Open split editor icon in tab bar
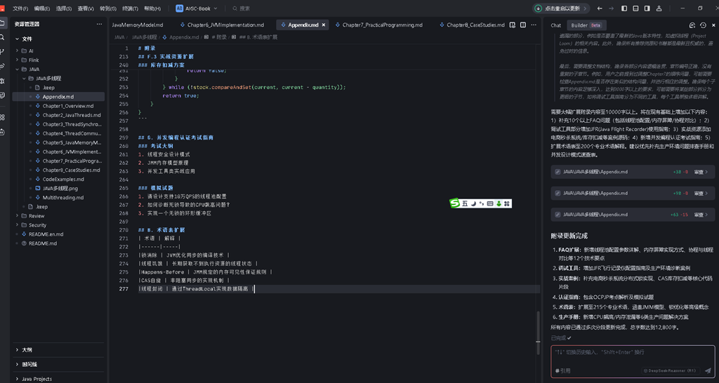The height and width of the screenshot is (383, 719). click(x=522, y=25)
